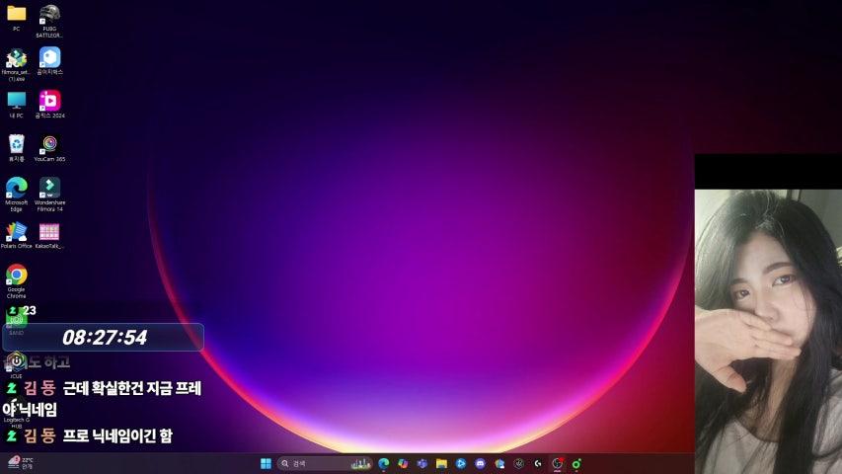The height and width of the screenshot is (474, 842).
Task: Click the webcam overlay thumbnail
Action: pos(768,332)
